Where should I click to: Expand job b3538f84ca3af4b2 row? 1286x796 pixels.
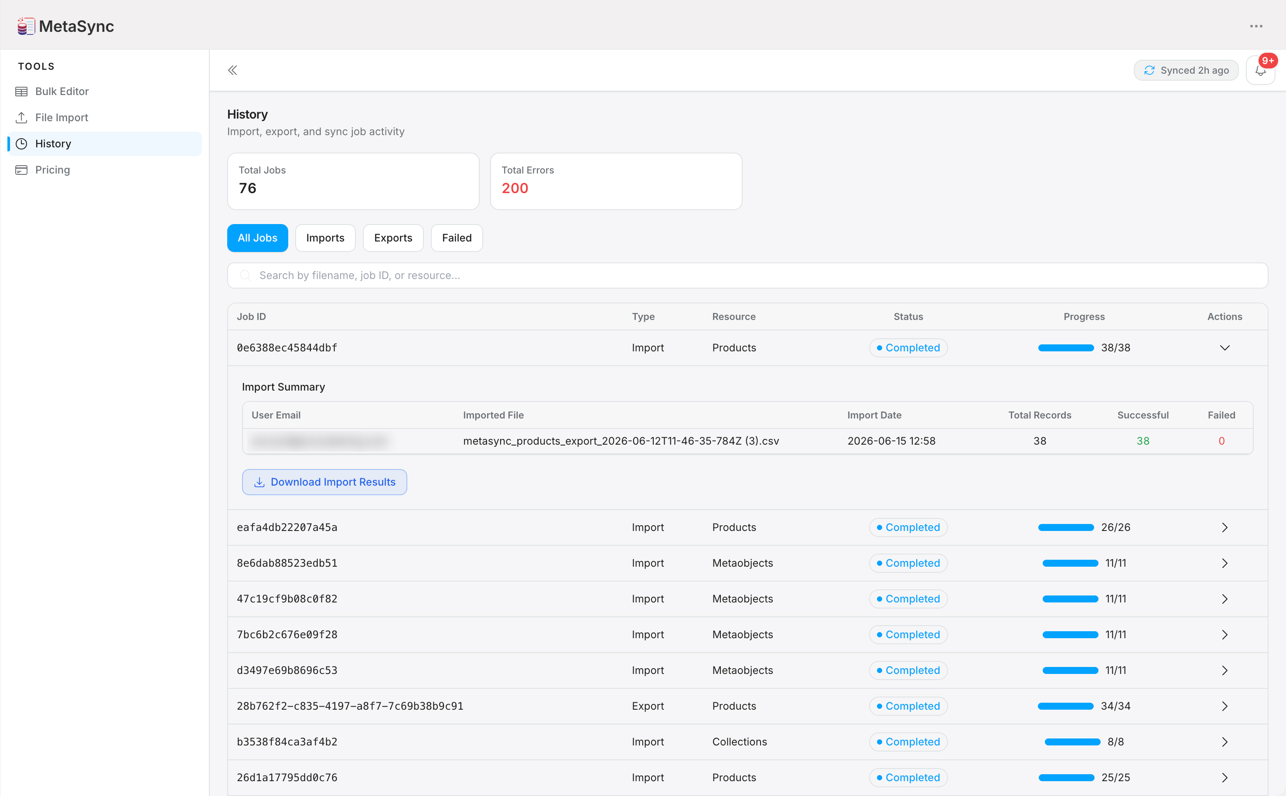(1225, 742)
